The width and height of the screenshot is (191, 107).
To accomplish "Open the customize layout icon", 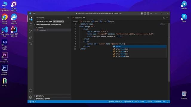I will point(151,13).
